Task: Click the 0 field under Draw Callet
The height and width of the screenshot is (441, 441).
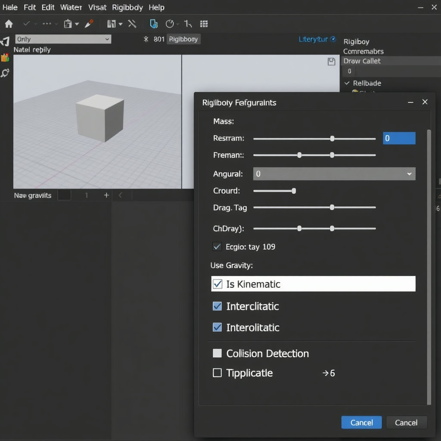Action: 349,71
